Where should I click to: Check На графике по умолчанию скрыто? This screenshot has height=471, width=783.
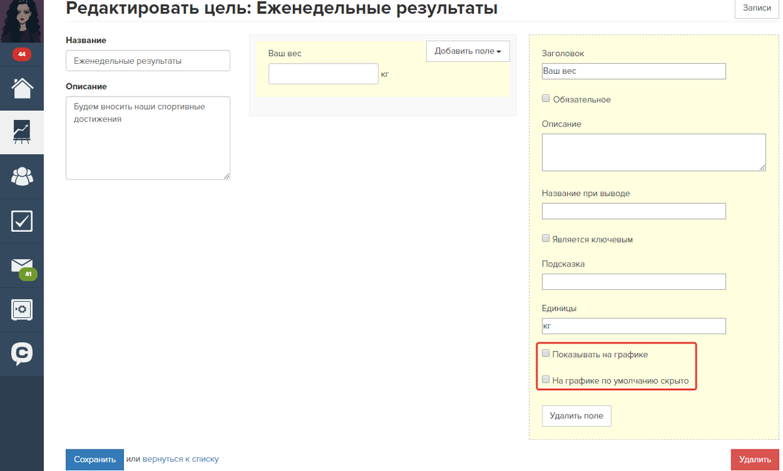pos(546,380)
